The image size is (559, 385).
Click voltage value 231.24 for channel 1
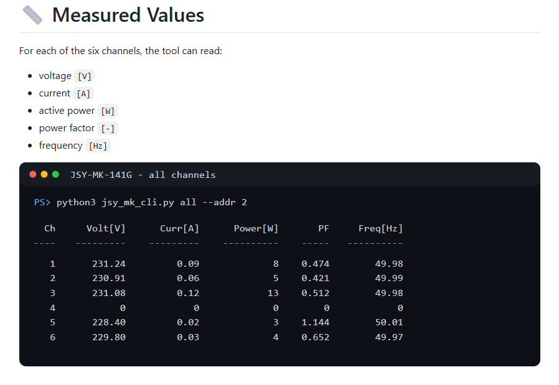[109, 264]
